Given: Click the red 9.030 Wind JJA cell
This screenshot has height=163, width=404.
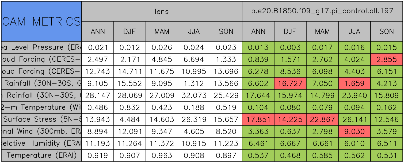Looking at the screenshot, I should point(355,132).
